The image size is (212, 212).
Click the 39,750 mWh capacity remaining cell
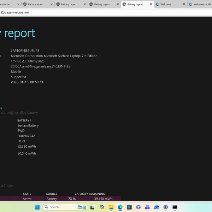point(103,199)
